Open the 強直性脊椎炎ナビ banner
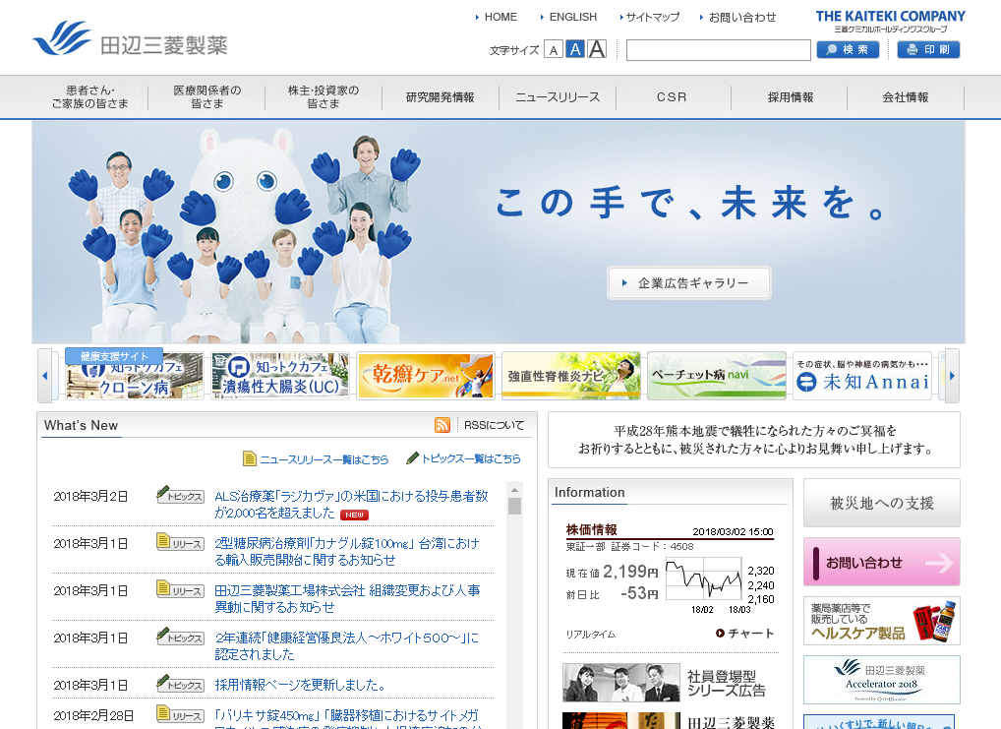Image resolution: width=1001 pixels, height=729 pixels. coord(571,377)
